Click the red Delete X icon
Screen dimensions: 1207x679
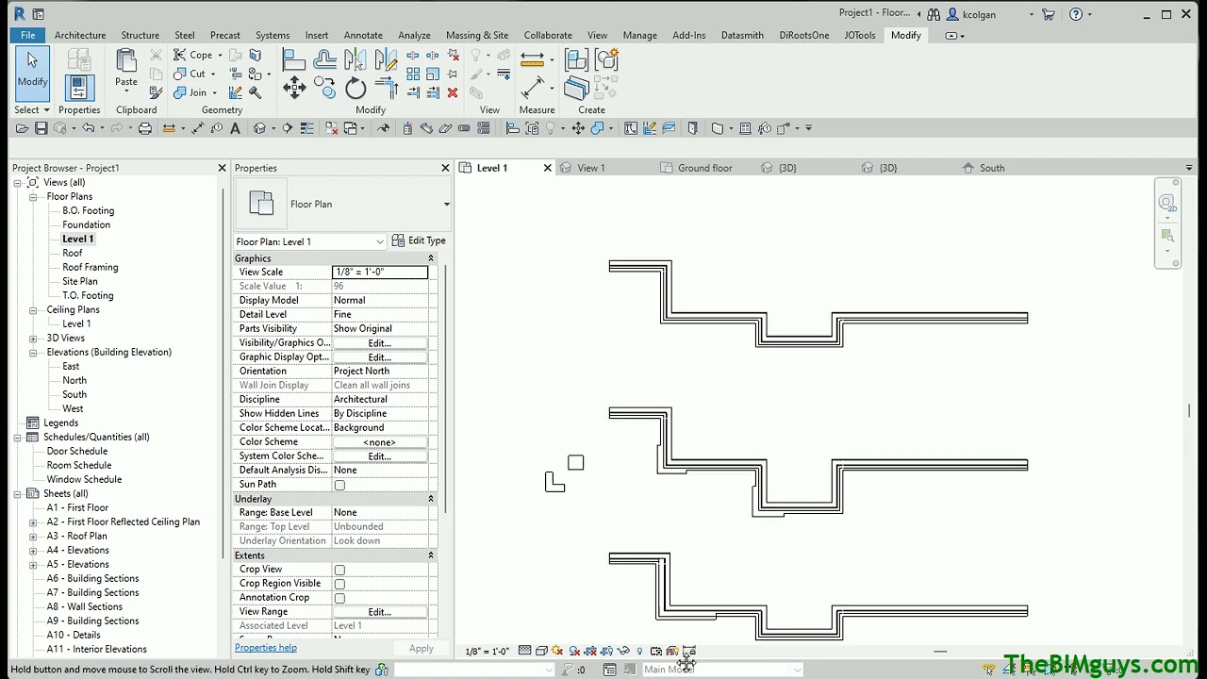(453, 92)
